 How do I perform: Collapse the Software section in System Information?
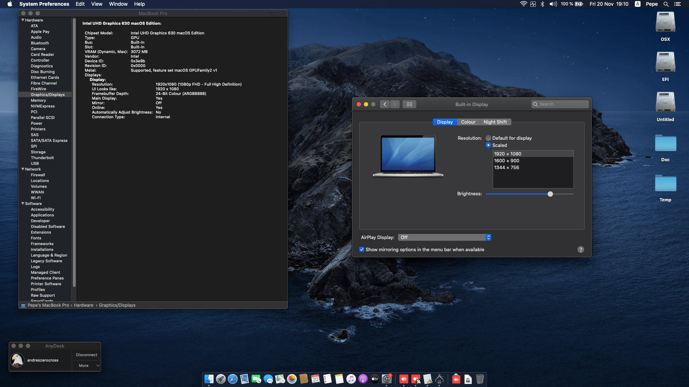click(x=23, y=204)
